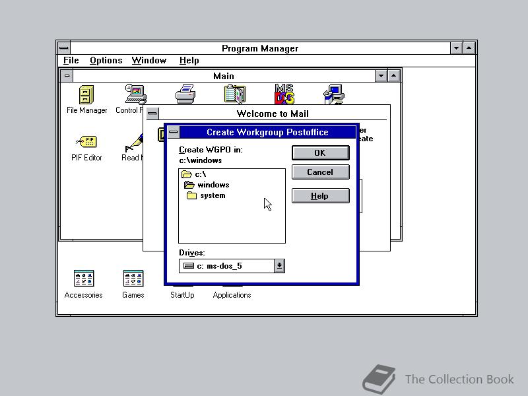This screenshot has width=528, height=396.
Task: Click the Cancel button in postoffice dialog
Action: pyautogui.click(x=321, y=172)
